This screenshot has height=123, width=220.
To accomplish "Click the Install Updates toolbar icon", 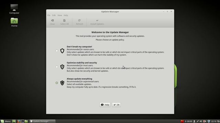I will 97,20.
